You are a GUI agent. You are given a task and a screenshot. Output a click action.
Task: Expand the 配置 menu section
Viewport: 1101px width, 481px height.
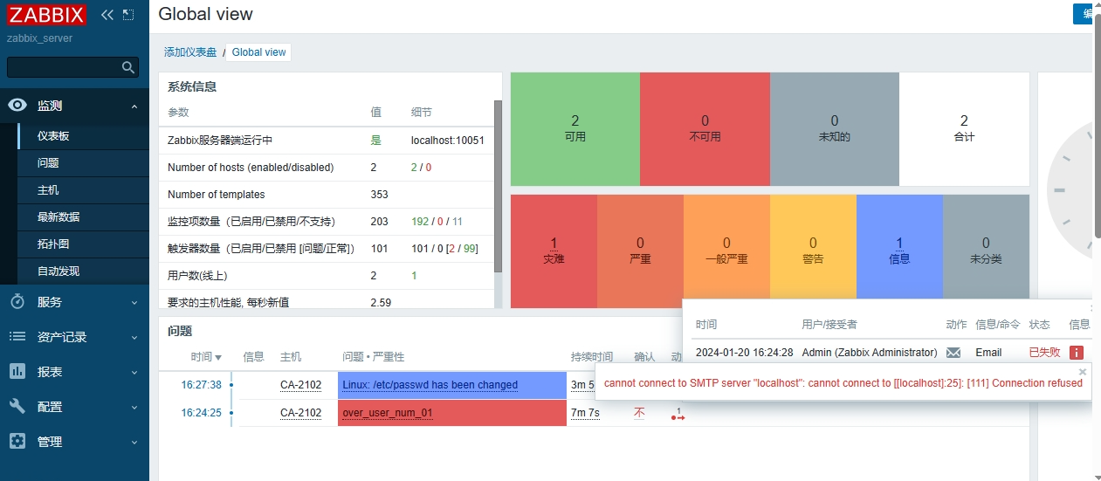pyautogui.click(x=134, y=407)
